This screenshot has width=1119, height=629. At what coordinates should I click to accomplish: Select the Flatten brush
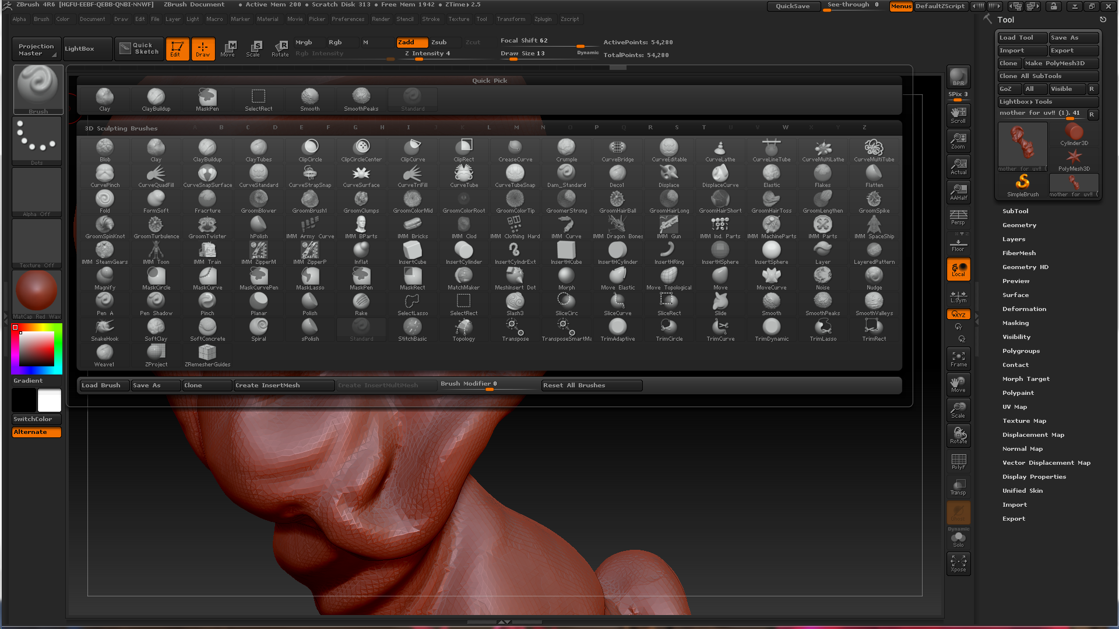[874, 176]
